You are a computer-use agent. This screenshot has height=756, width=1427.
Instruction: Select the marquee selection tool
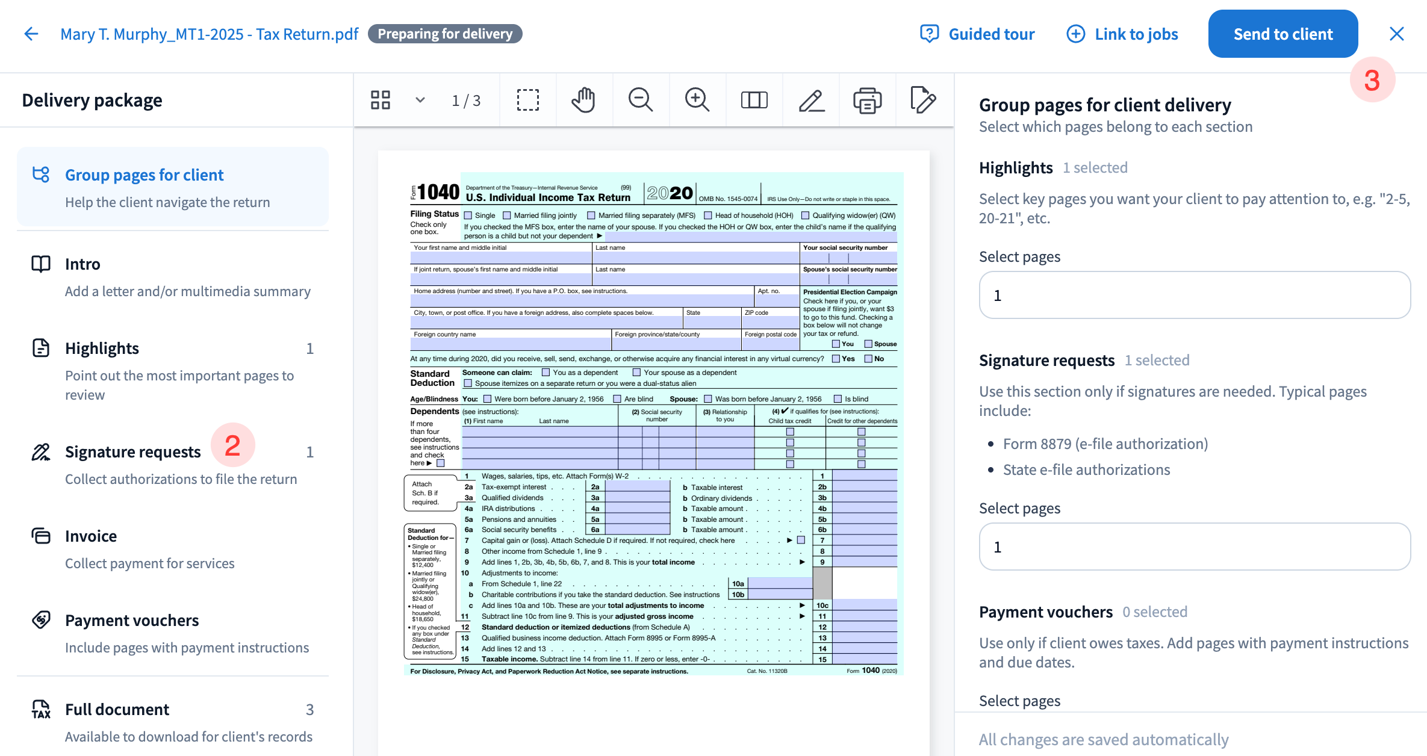click(x=527, y=100)
